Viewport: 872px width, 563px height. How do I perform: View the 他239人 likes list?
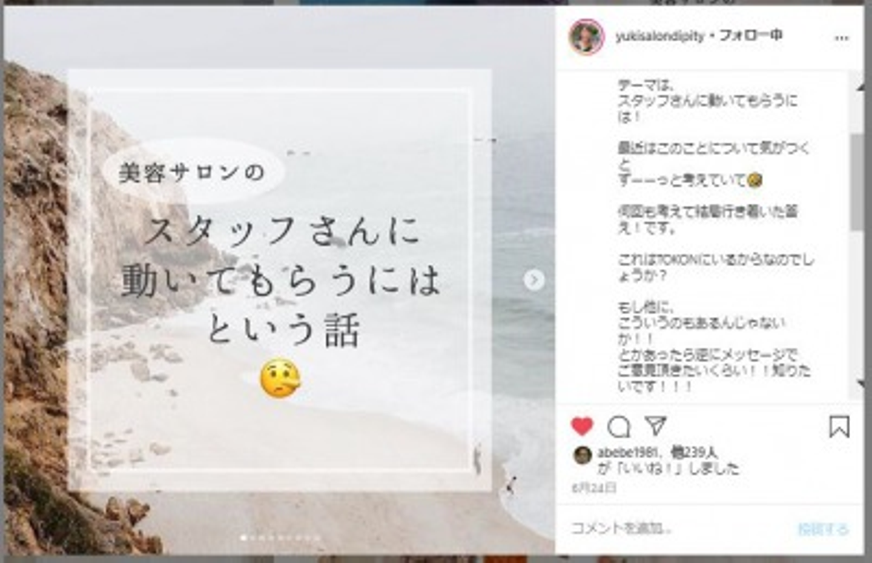point(695,452)
